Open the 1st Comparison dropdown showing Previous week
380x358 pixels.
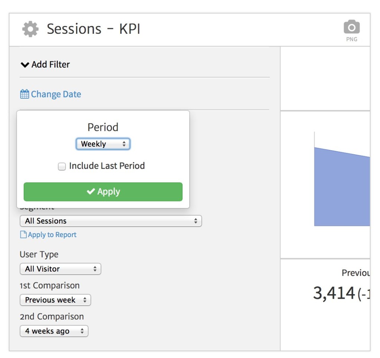pyautogui.click(x=55, y=300)
